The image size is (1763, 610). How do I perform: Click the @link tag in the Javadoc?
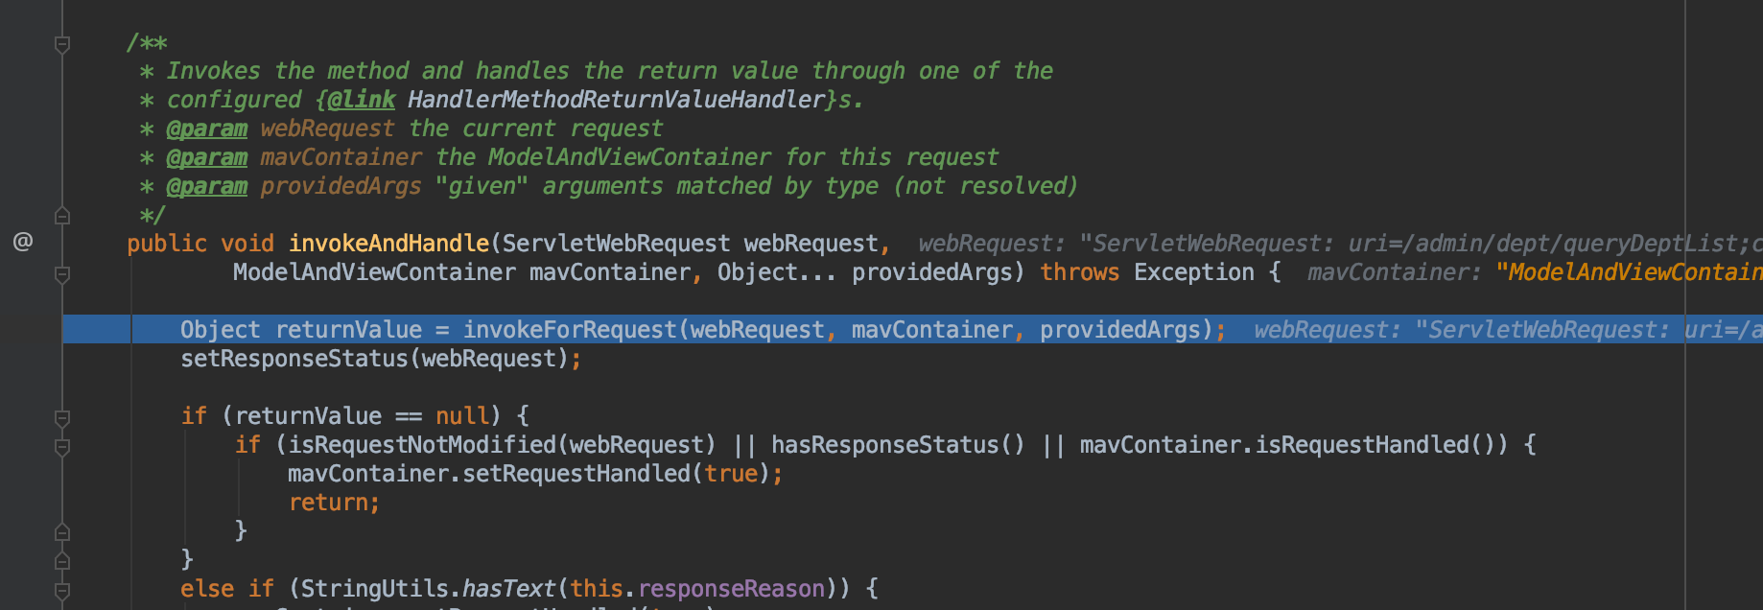pyautogui.click(x=361, y=100)
